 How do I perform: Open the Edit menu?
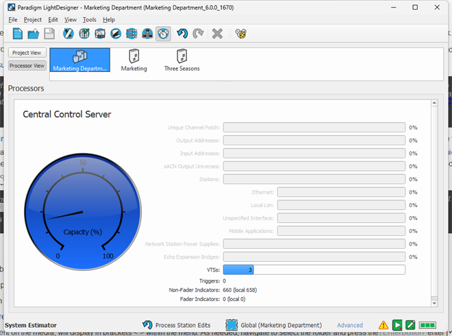click(53, 20)
